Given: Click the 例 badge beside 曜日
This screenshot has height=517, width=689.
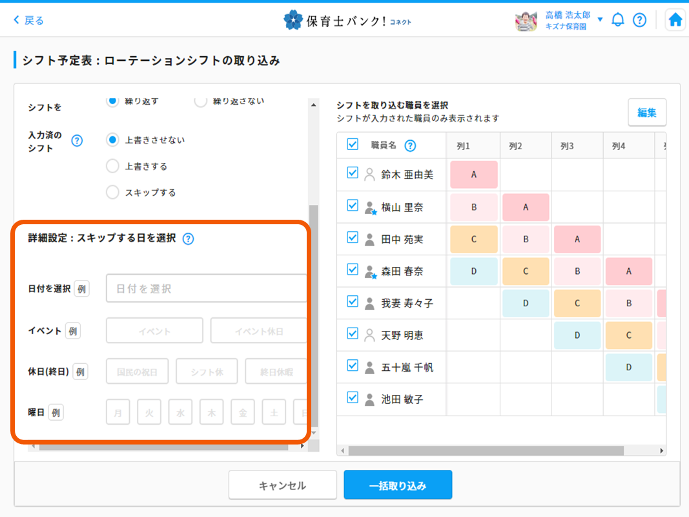Looking at the screenshot, I should point(56,412).
